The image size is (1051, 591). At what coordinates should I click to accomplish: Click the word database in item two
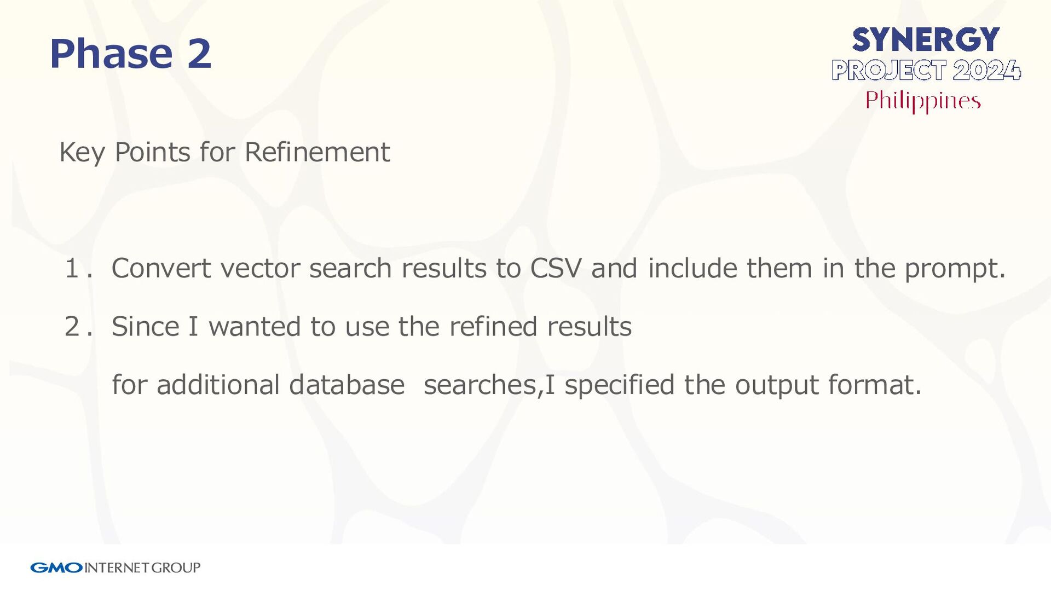point(347,385)
